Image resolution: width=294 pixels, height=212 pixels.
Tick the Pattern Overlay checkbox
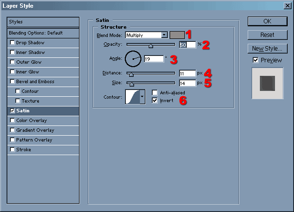pos(12,140)
